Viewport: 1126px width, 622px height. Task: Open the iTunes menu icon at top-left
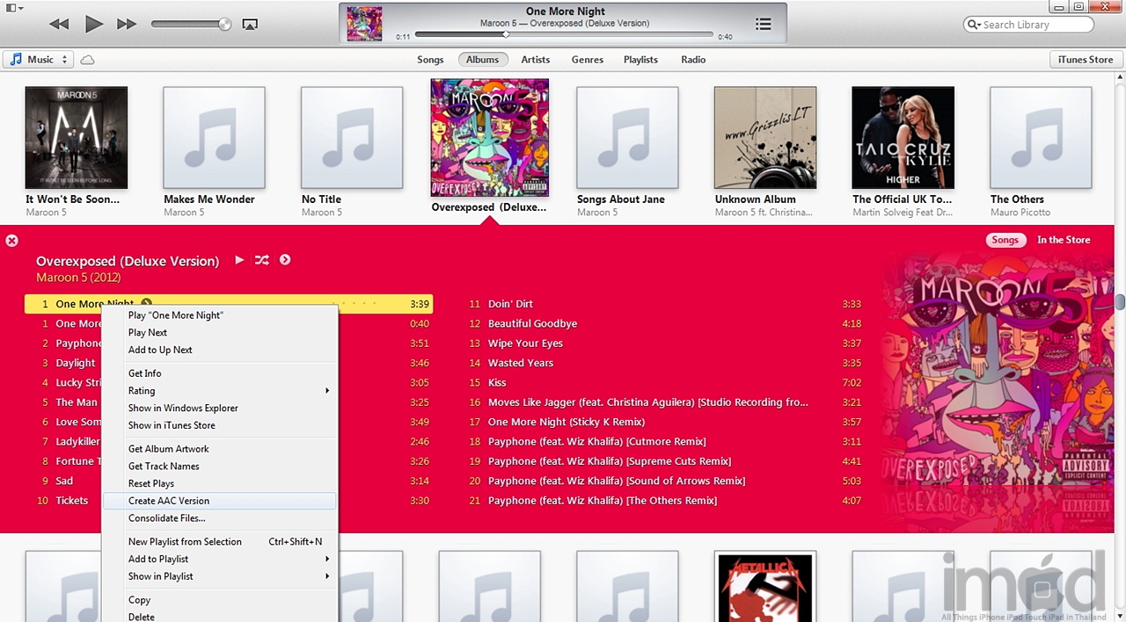[x=14, y=8]
